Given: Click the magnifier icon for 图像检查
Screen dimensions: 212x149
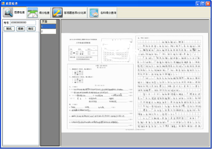Looking at the screenshot, I should point(8,13).
